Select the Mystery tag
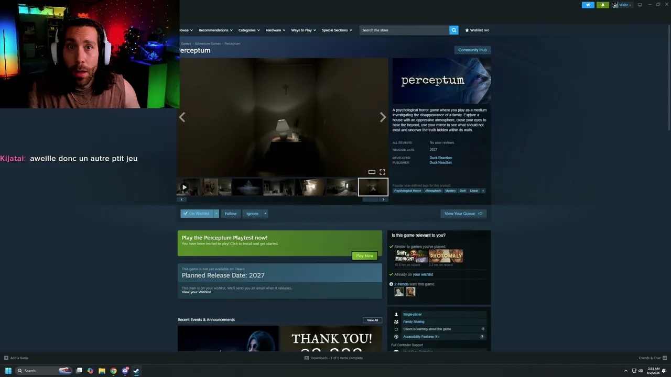This screenshot has height=377, width=671. point(450,191)
